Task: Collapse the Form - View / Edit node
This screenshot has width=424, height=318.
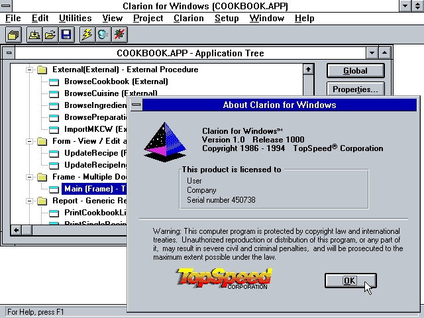Action: pos(29,141)
